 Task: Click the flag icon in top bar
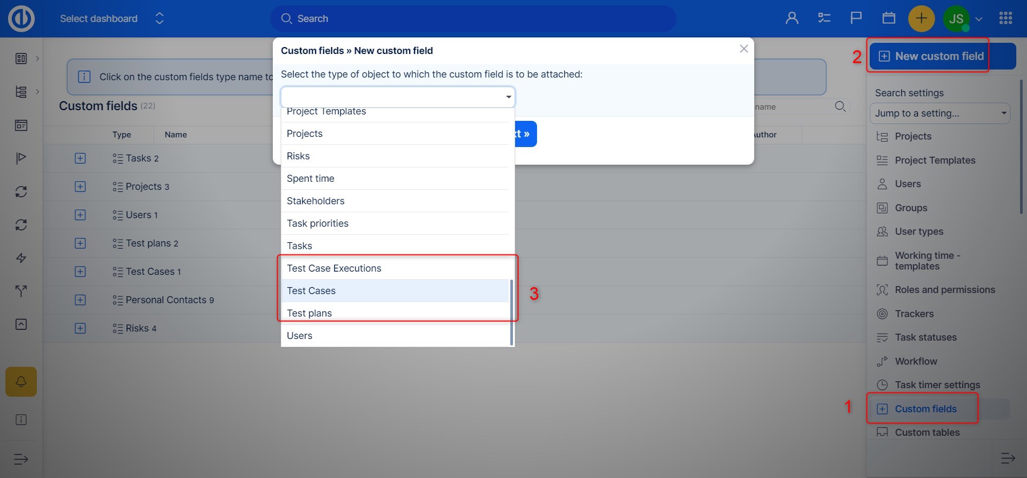pos(856,19)
